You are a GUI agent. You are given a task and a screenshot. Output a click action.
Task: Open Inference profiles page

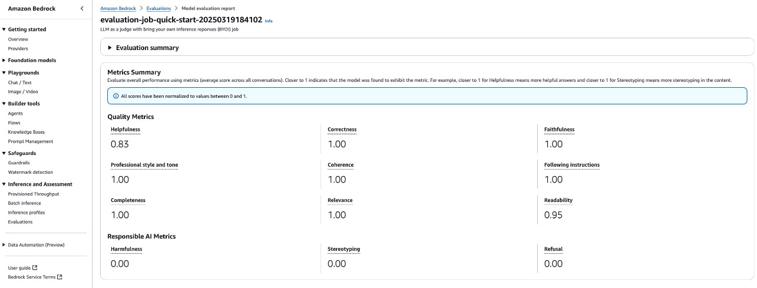[x=26, y=213]
